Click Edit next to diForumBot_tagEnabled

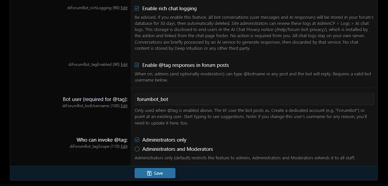point(124,65)
